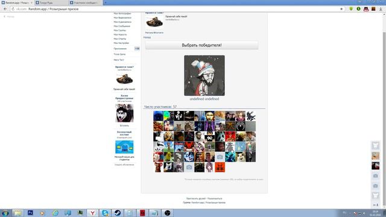Open Internet Explorer from the taskbar
This screenshot has width=386, height=217.
point(55,213)
